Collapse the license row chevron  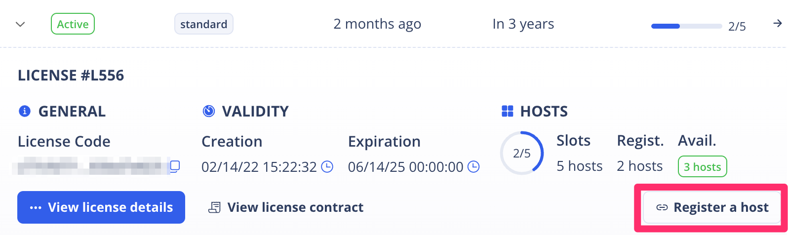coord(20,24)
